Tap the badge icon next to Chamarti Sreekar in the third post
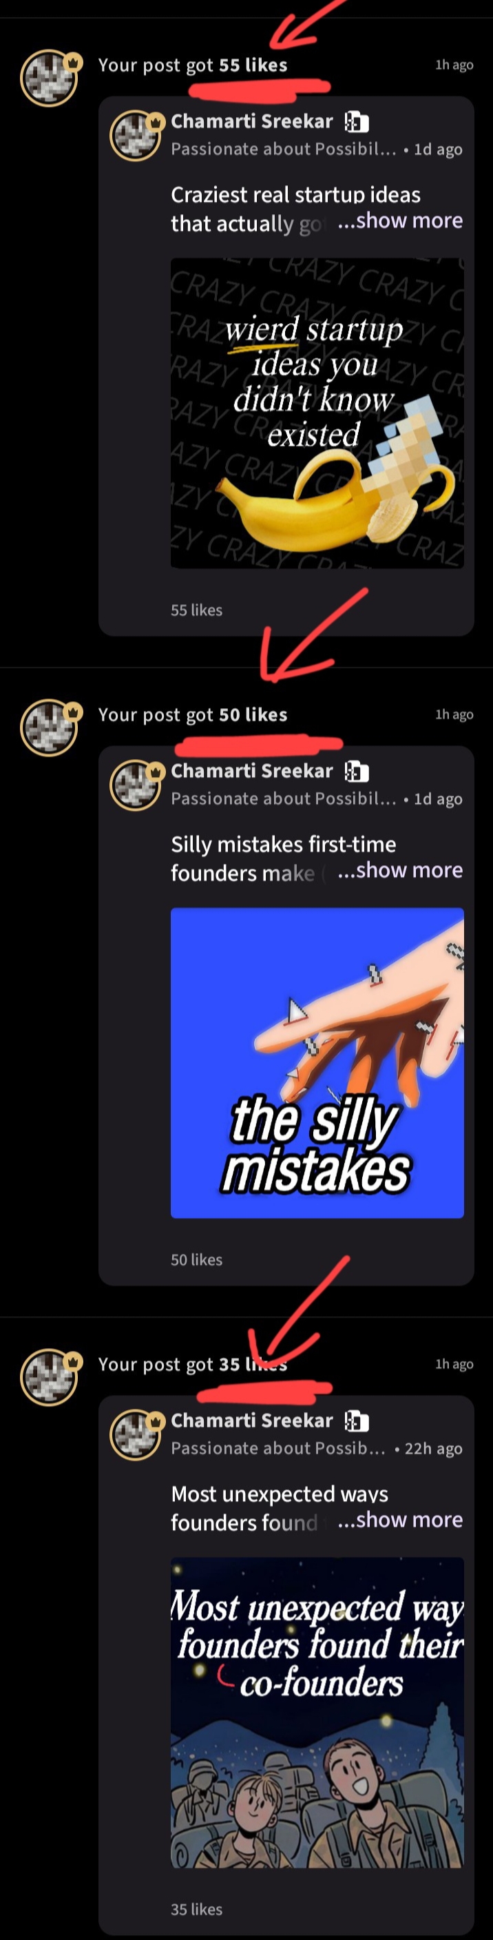Viewport: 493px width, 1940px height. point(356,1421)
